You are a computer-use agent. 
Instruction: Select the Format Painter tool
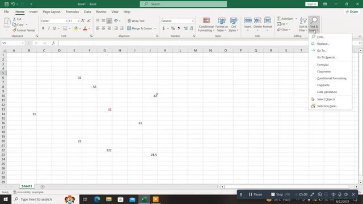(24, 30)
